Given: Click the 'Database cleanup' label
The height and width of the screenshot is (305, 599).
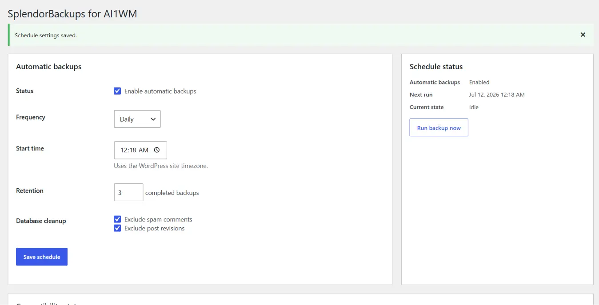Looking at the screenshot, I should pyautogui.click(x=41, y=221).
